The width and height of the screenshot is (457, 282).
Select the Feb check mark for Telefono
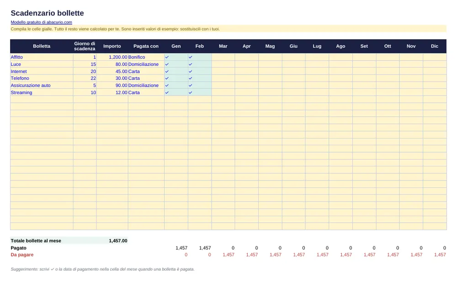190,78
